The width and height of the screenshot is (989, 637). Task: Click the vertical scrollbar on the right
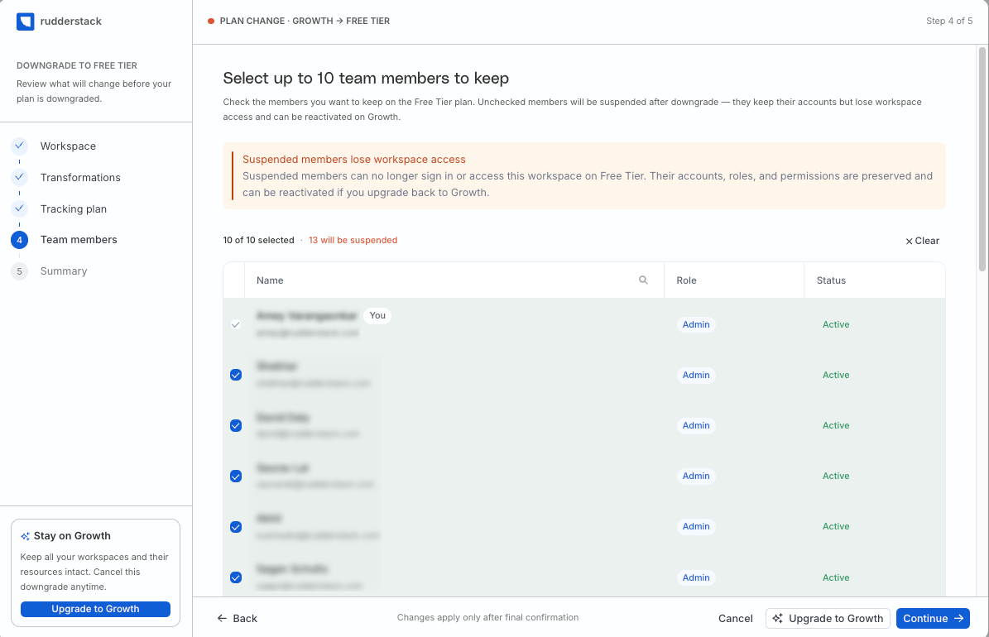pos(982,159)
